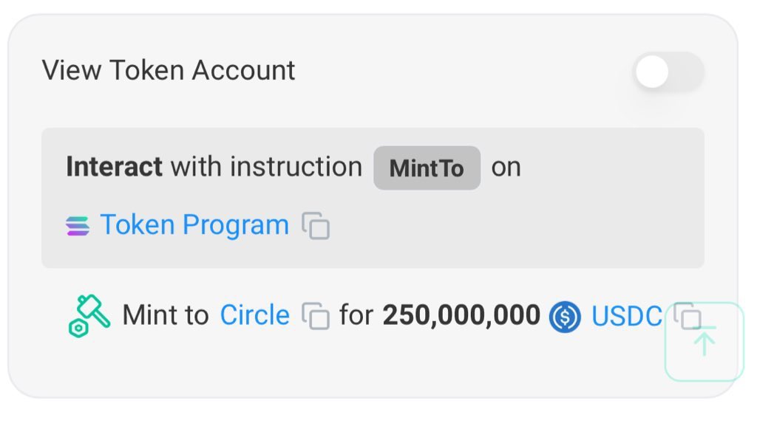
Task: Click the MintTo instruction badge
Action: (427, 168)
